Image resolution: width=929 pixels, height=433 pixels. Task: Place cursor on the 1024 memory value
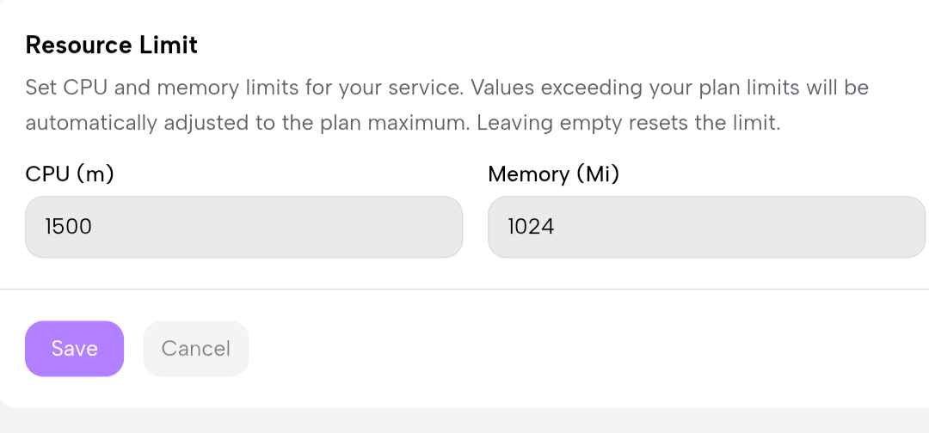pyautogui.click(x=531, y=227)
